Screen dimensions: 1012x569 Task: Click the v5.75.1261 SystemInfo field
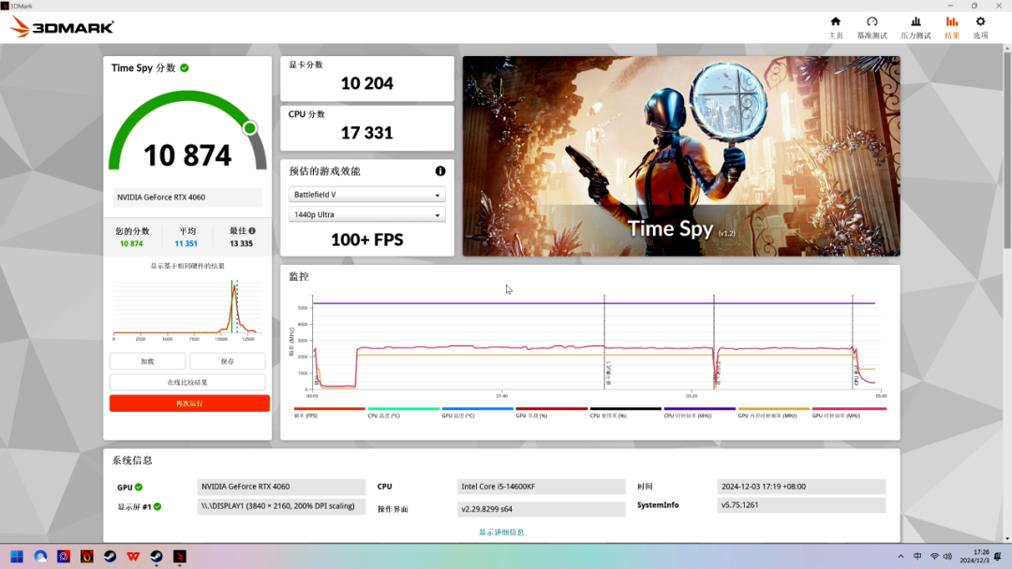(x=801, y=505)
